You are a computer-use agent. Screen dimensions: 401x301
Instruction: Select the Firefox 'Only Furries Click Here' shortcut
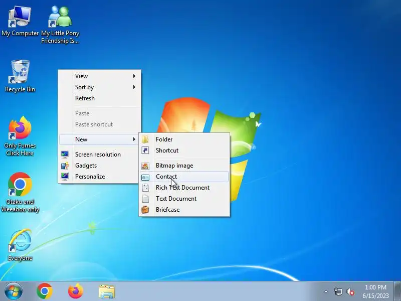click(20, 136)
